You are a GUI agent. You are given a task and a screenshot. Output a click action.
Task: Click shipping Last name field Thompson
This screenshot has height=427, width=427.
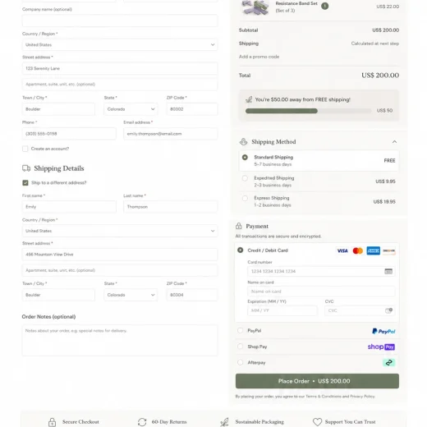pos(171,207)
